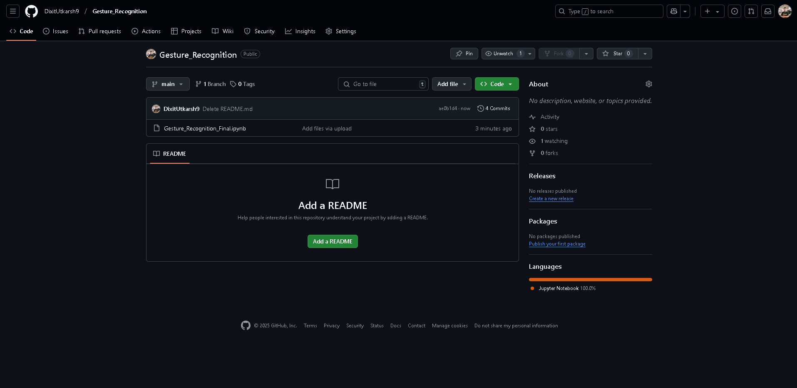This screenshot has width=797, height=388.
Task: Open the Security tab
Action: tap(259, 31)
